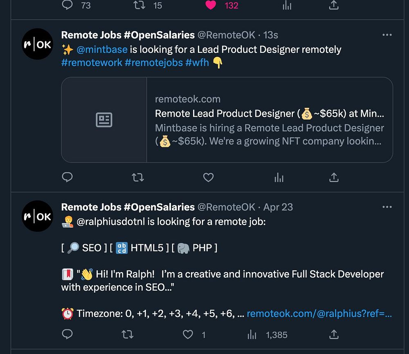Open the @mintbase mention link
Screen dimensions: 409x354
coord(102,50)
